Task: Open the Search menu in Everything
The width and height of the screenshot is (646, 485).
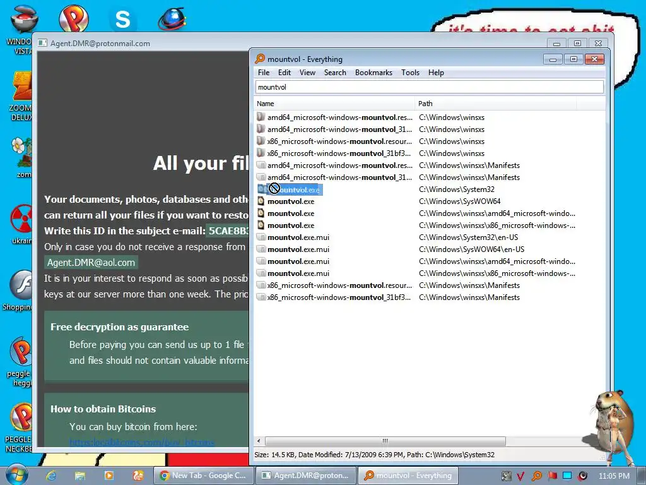Action: pos(335,73)
